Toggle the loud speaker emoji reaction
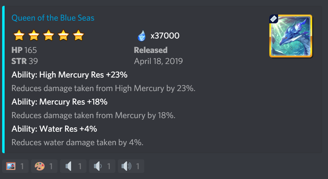The width and height of the screenshot is (328, 179). click(131, 166)
